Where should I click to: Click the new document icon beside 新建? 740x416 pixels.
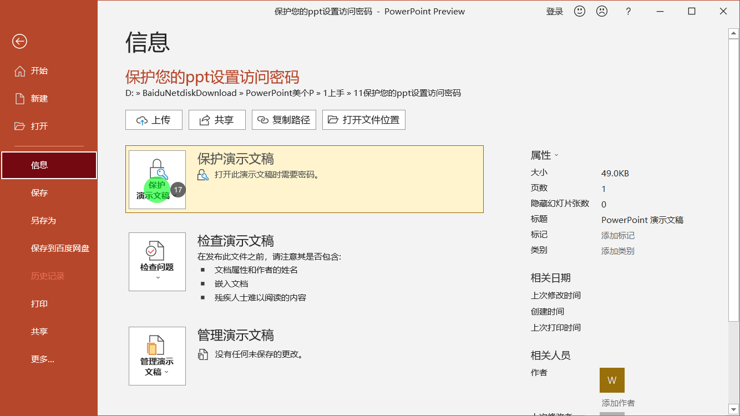click(x=20, y=99)
